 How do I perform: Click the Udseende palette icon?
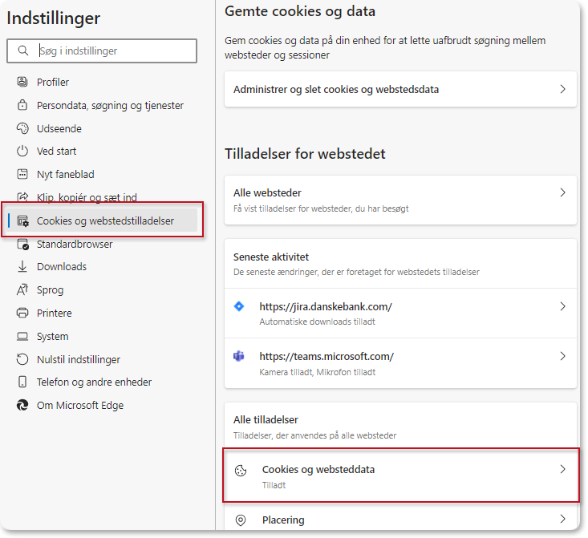[x=22, y=128]
